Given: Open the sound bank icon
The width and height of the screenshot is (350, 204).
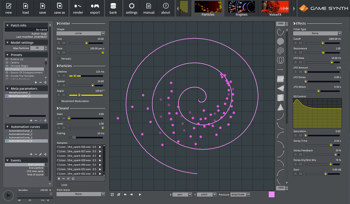Looking at the screenshot, I should (x=113, y=6).
